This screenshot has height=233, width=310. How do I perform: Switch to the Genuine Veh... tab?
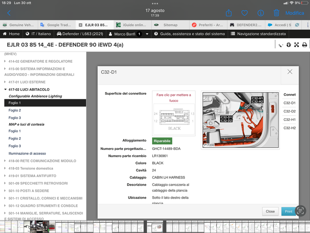pyautogui.click(x=19, y=25)
